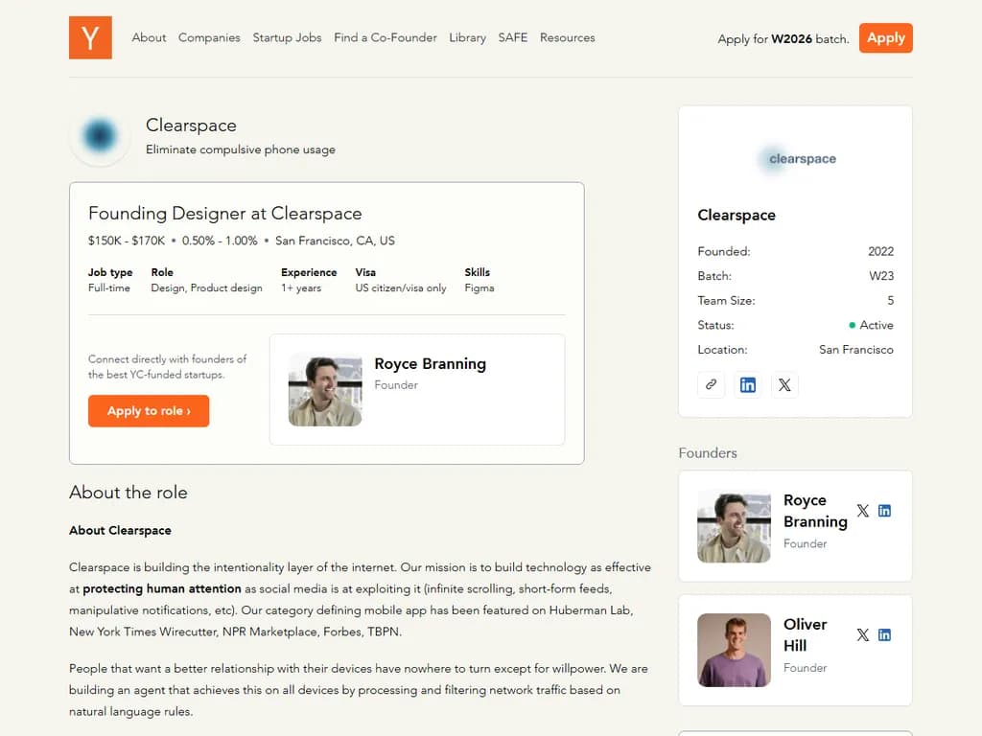Select the Startup Jobs menu item
Viewport: 982px width, 736px height.
point(287,38)
